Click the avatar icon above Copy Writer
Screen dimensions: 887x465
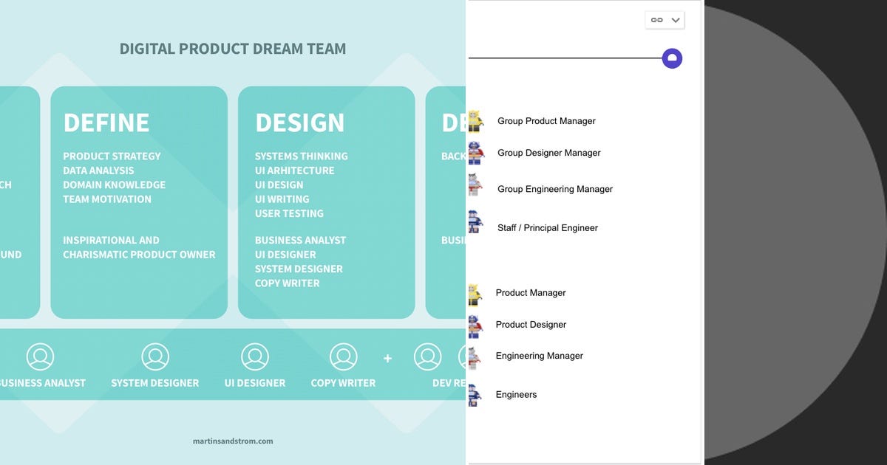(343, 357)
